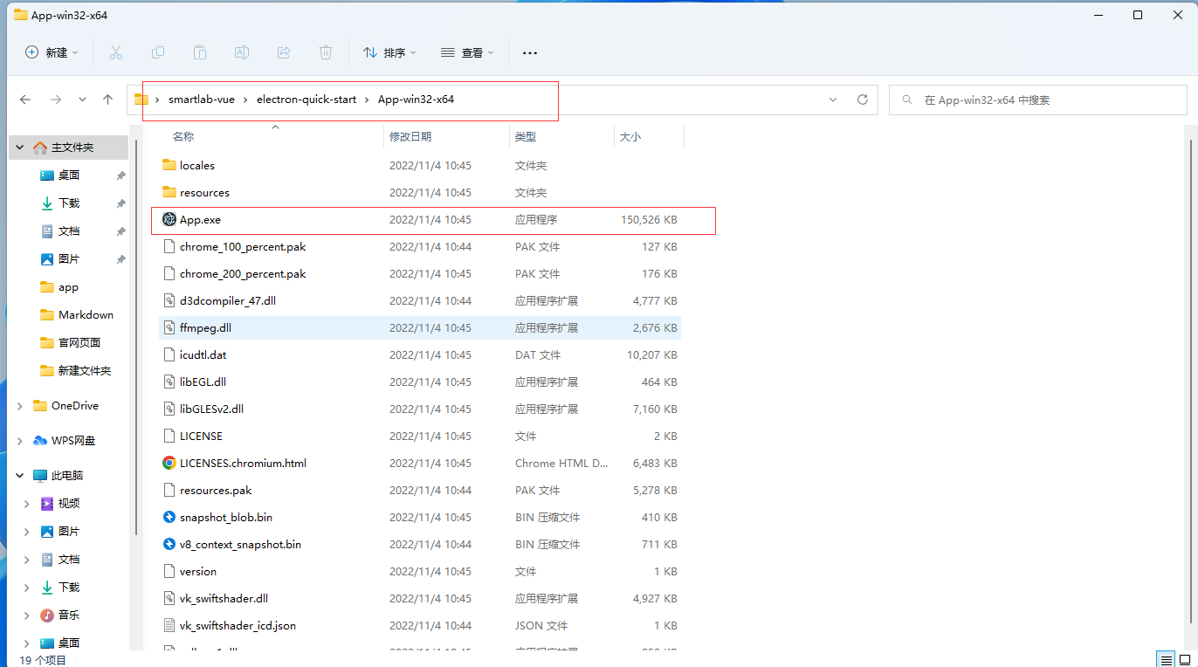1198x667 pixels.
Task: Open recent locations chevron dropdown
Action: coord(82,100)
